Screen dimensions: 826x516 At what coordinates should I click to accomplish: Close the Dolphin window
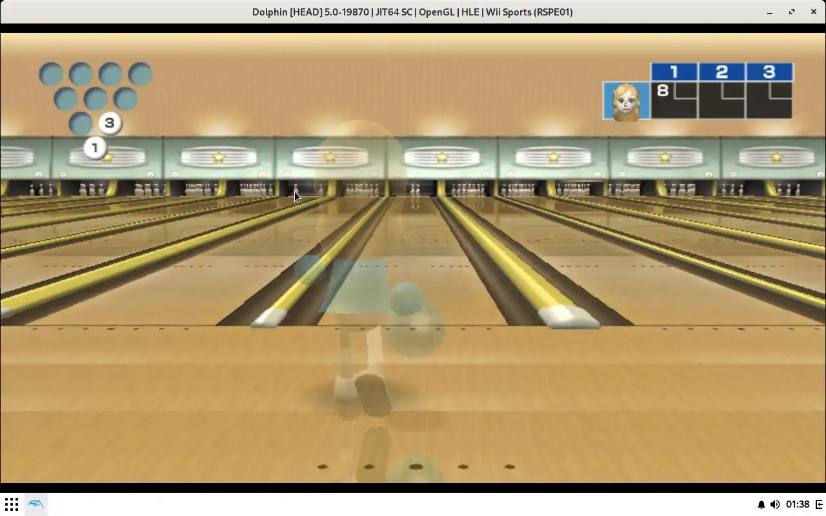(814, 12)
